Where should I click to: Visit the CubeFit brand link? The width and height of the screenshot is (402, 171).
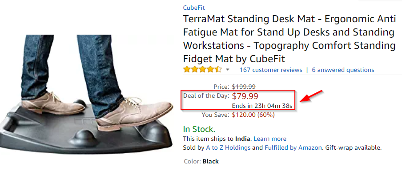[x=194, y=8]
